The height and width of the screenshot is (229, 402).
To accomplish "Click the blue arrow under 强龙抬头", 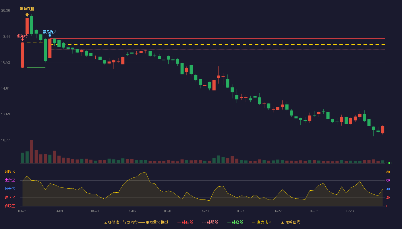I will [x=50, y=35].
